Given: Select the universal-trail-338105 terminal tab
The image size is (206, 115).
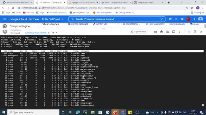Looking at the screenshot, I should click(36, 33).
